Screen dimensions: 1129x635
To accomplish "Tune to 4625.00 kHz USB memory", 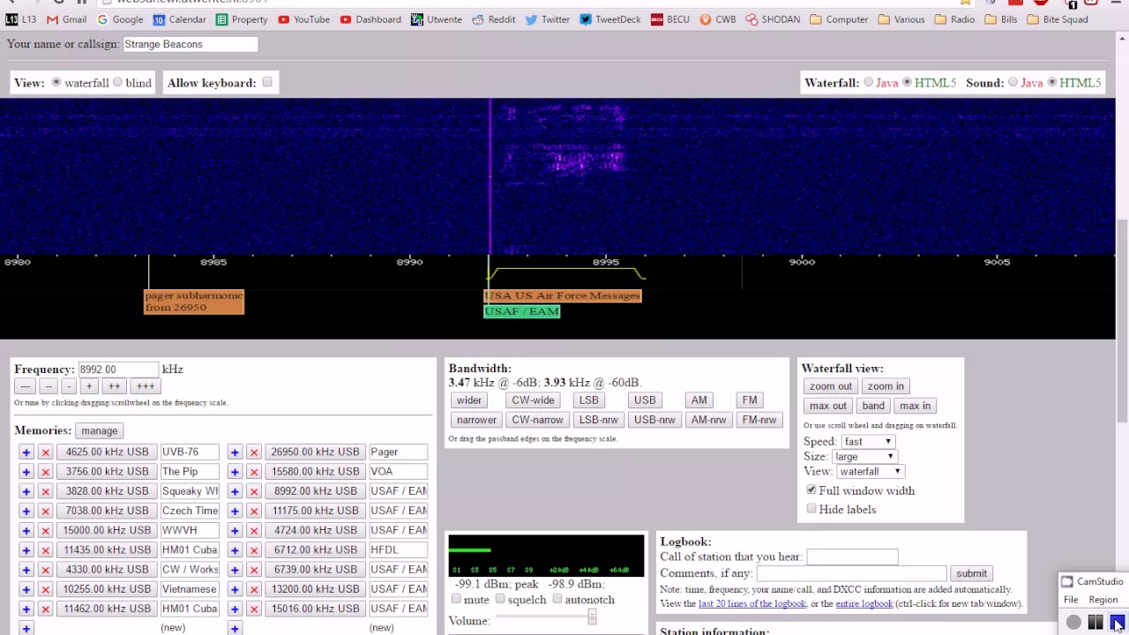I will [x=107, y=452].
